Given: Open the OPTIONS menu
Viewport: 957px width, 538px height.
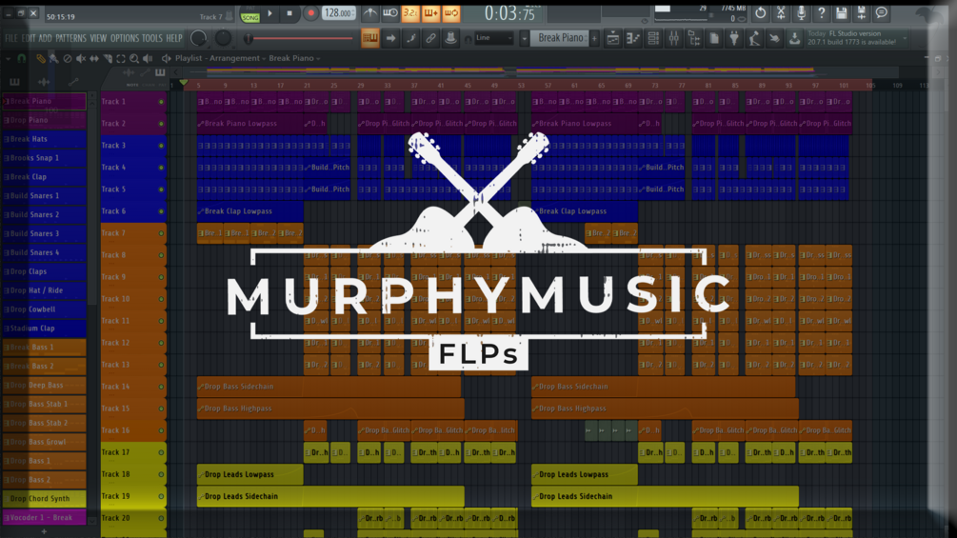Looking at the screenshot, I should (x=125, y=38).
